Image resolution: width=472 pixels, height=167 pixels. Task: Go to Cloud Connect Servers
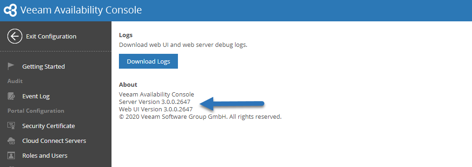[x=54, y=141]
